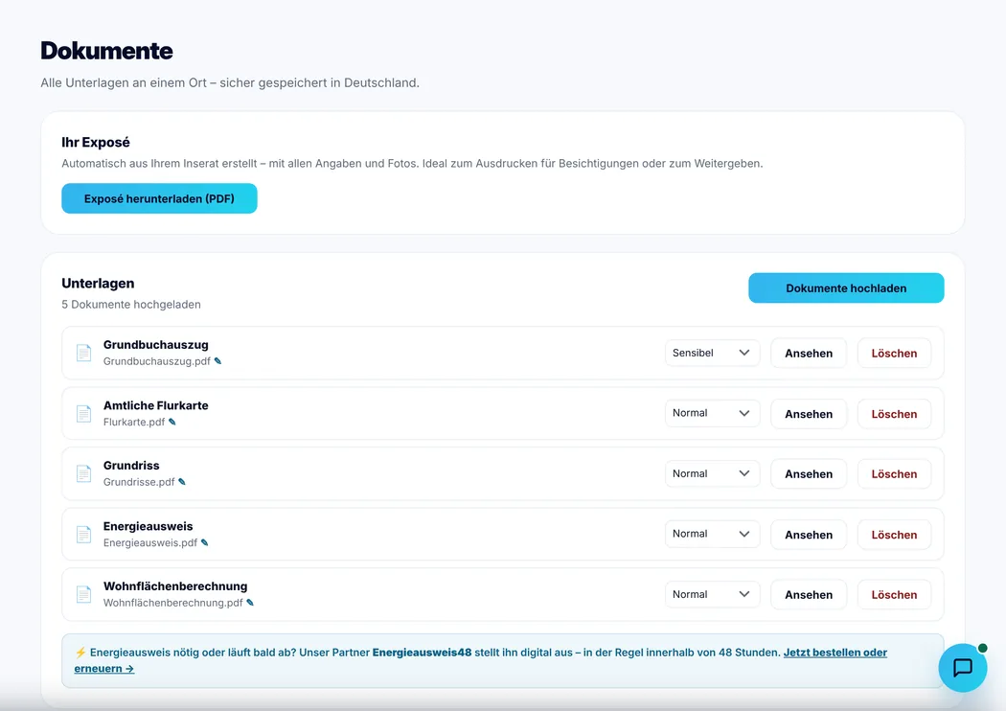Click the document icon beside Amtliche Flurkarte
1006x711 pixels.
tap(84, 414)
